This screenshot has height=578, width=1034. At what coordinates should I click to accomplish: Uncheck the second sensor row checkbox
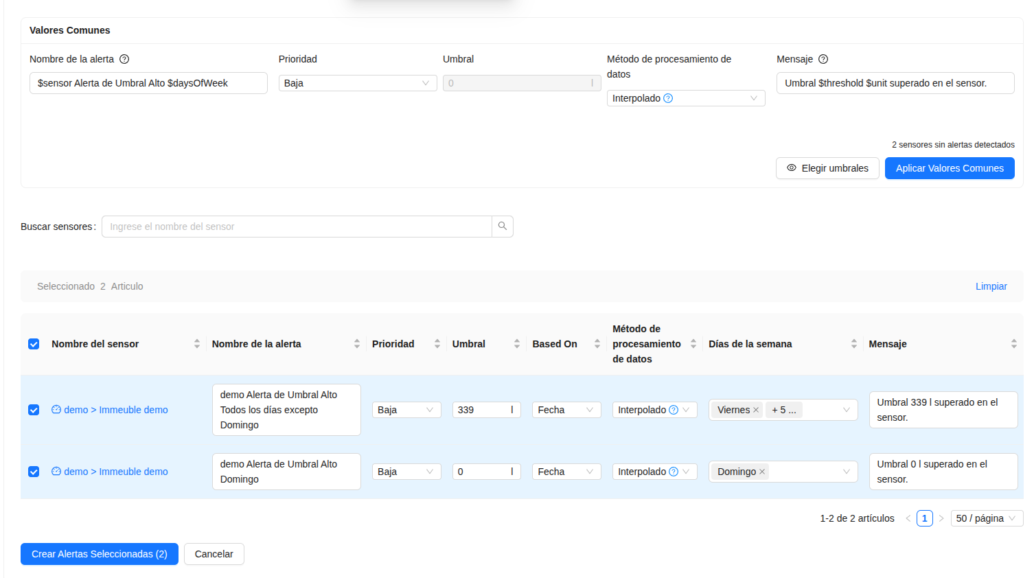[x=34, y=472]
